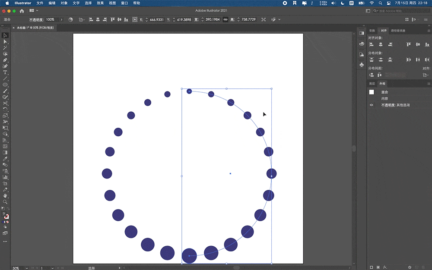The height and width of the screenshot is (270, 432).
Task: Click vertical align bottom in Align panel
Action: [427, 44]
